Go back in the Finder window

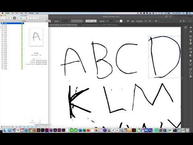coord(2,18)
